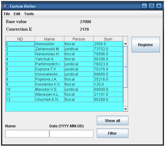Click the sum cell 35216.0

pyautogui.click(x=108, y=79)
